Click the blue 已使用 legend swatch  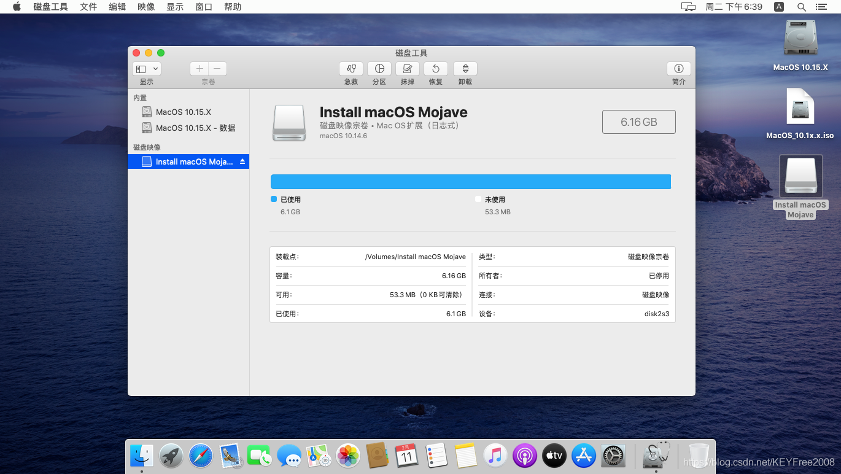point(274,199)
